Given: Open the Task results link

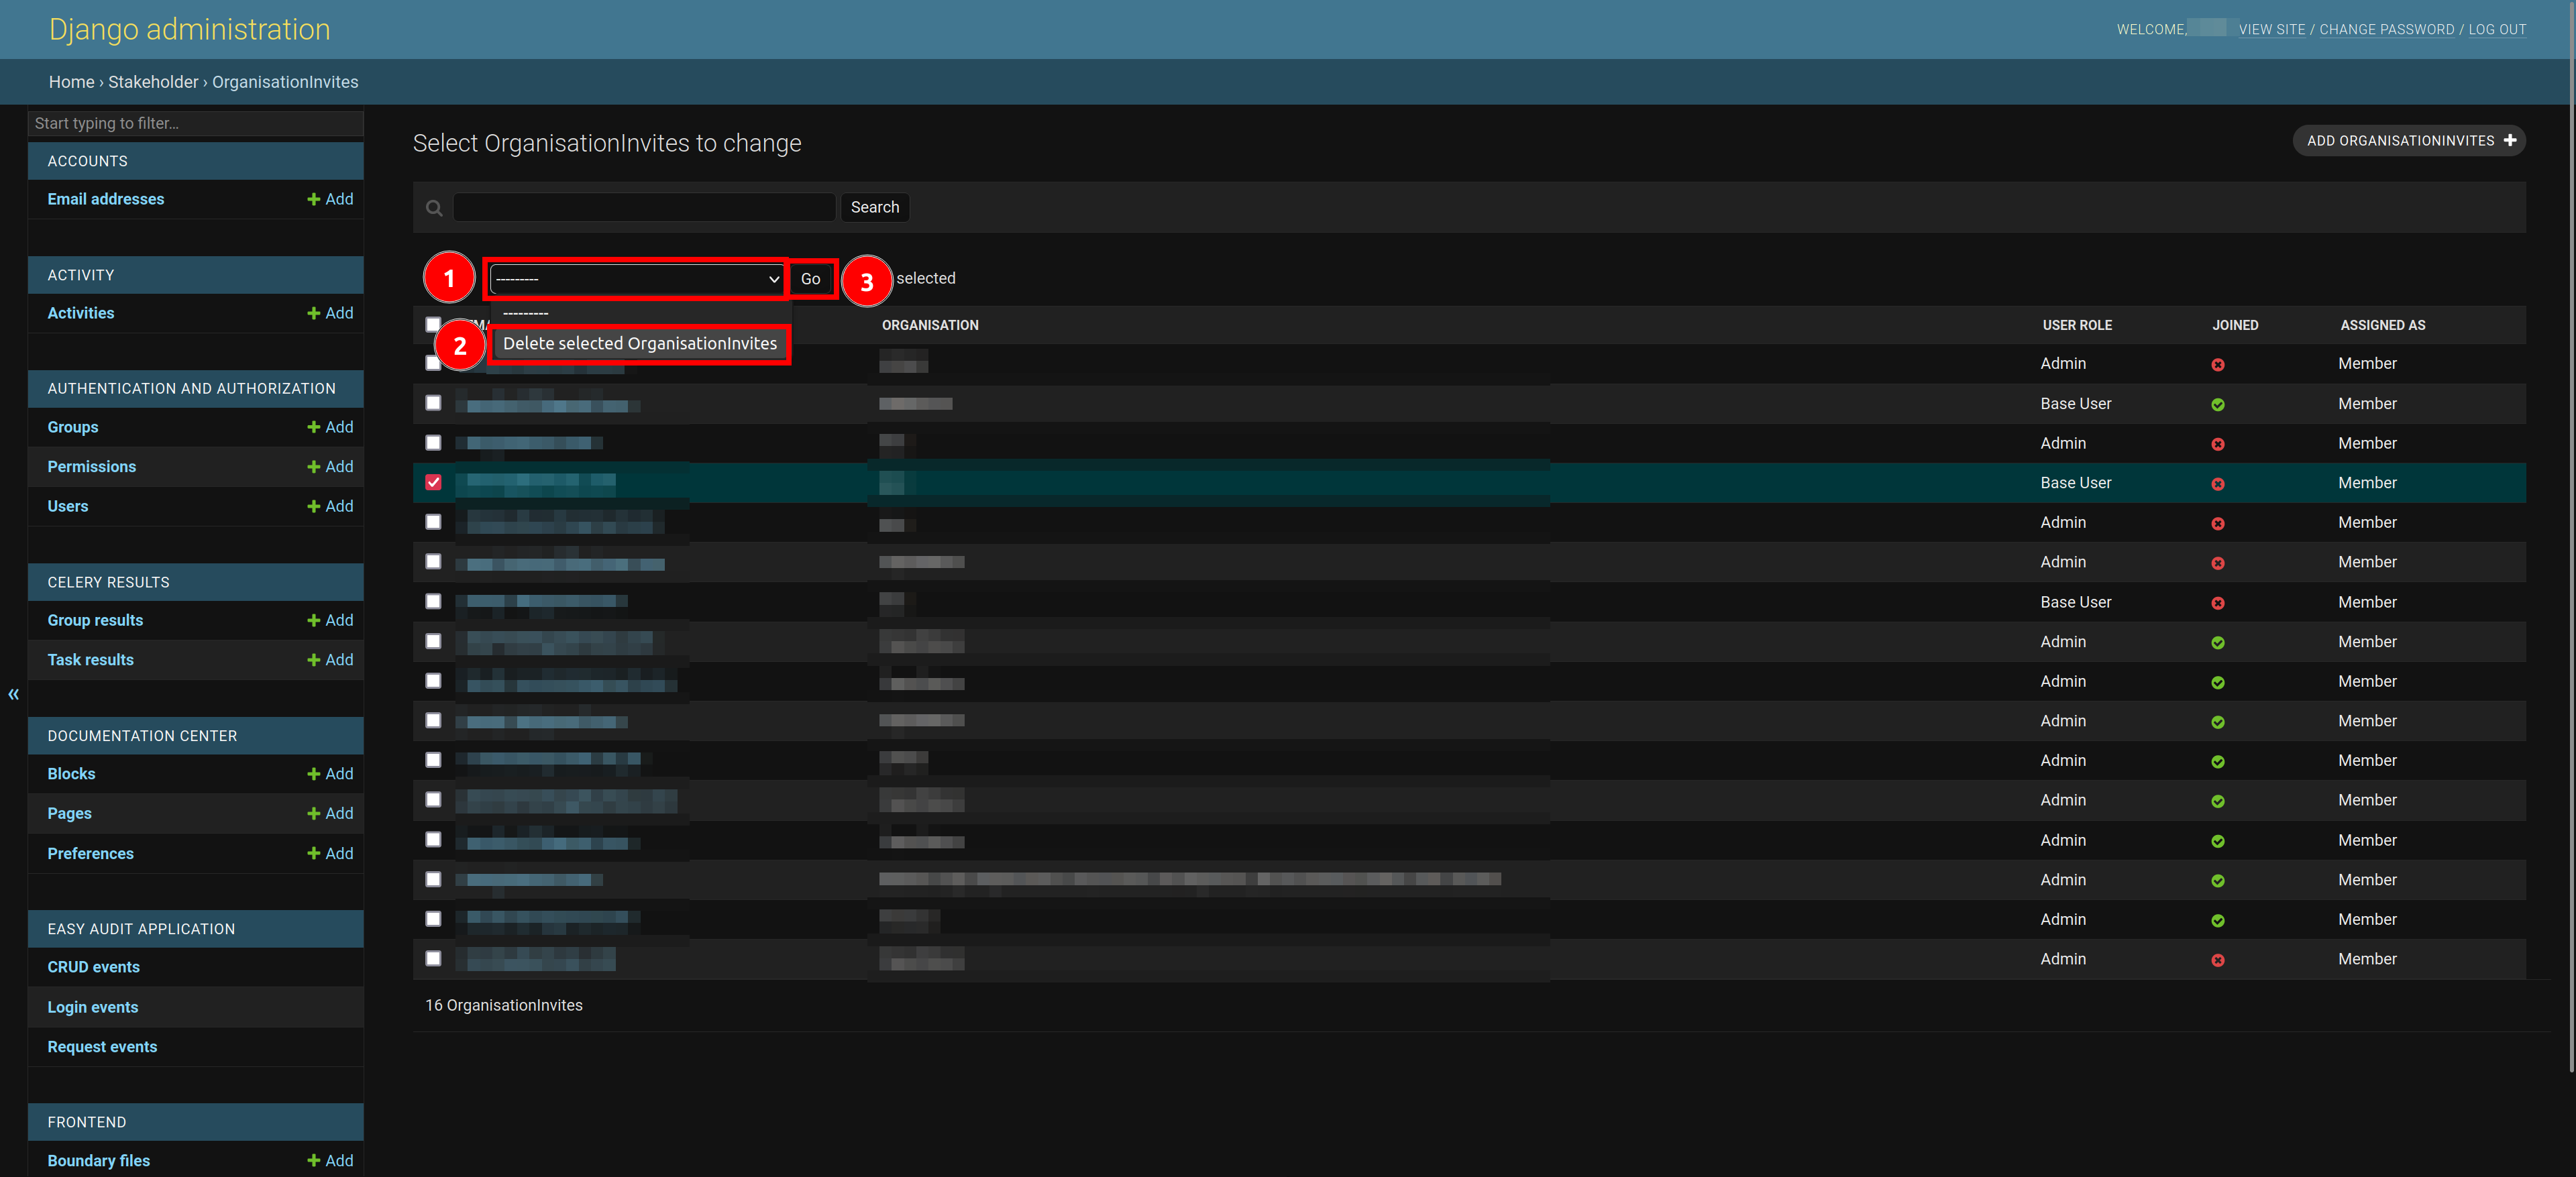Looking at the screenshot, I should pos(91,660).
